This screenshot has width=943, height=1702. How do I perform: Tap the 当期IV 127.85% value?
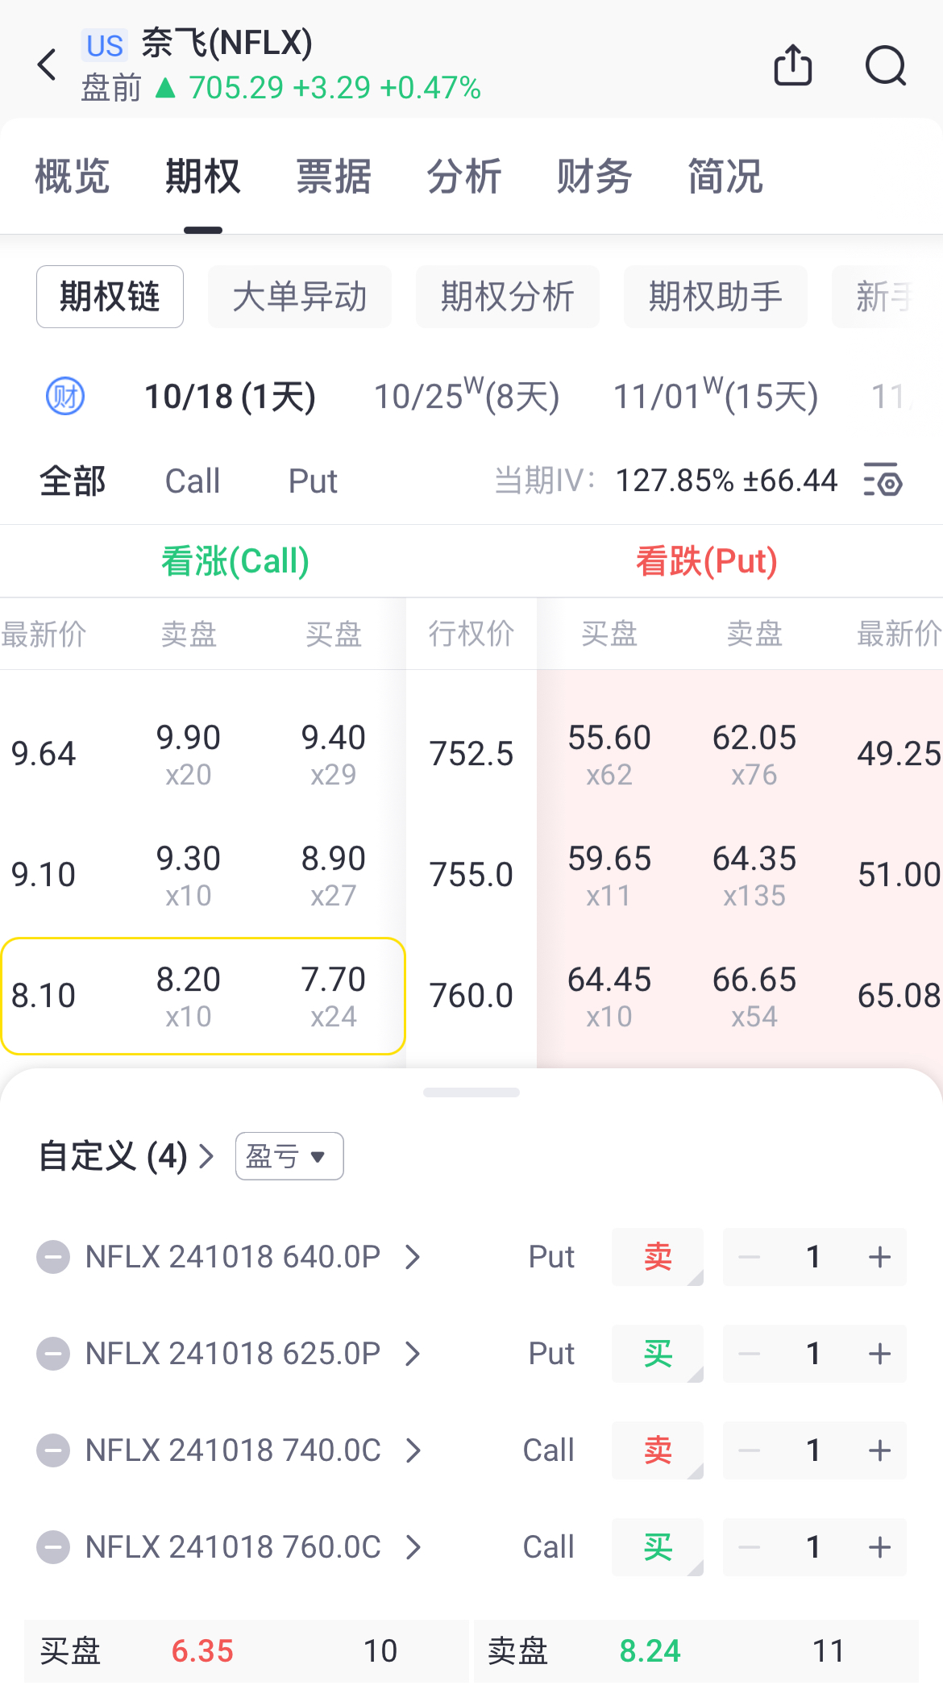(x=675, y=481)
